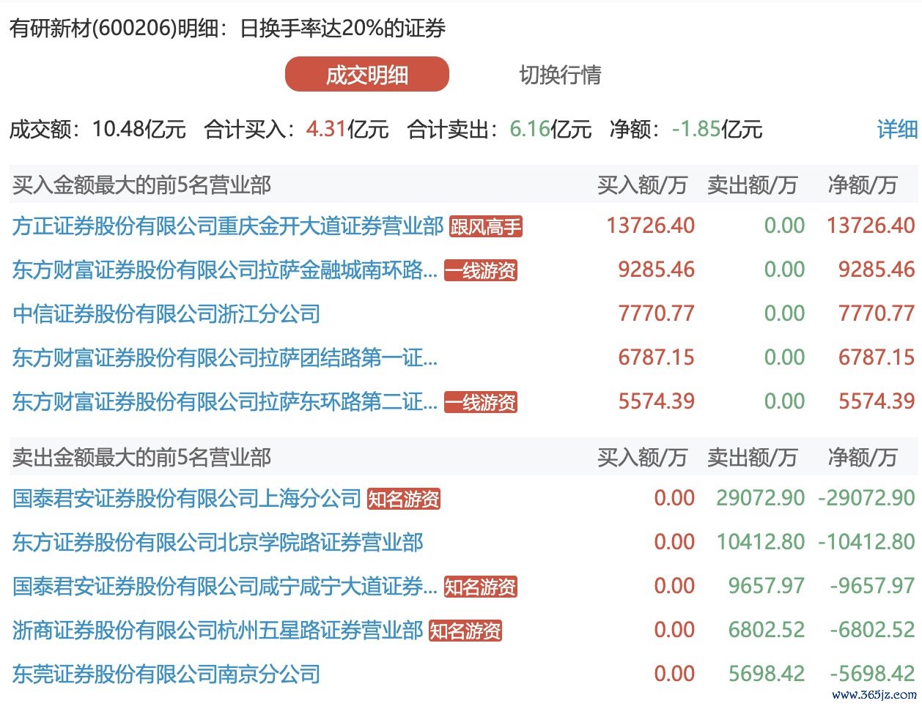Click 知名游资 tag beside 咸宁咸宁大道证券
The image size is (922, 706).
pyautogui.click(x=481, y=587)
